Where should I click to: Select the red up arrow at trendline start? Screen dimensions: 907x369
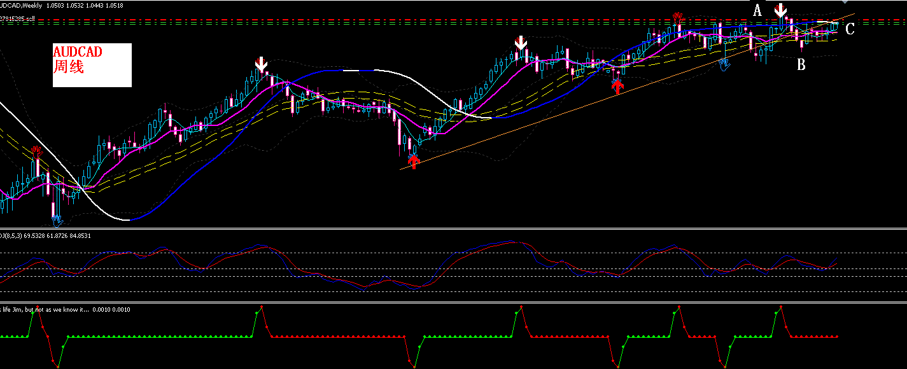click(414, 162)
